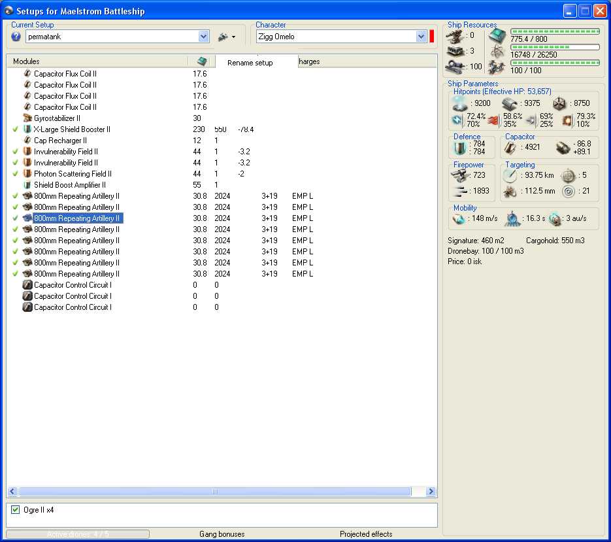This screenshot has height=542, width=611.
Task: Click the Cap Recharger II module icon
Action: [27, 141]
